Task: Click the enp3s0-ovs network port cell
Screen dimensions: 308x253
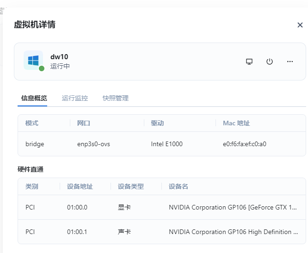Action: pos(93,144)
